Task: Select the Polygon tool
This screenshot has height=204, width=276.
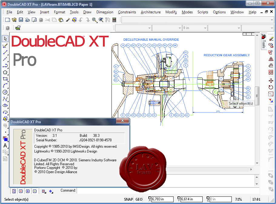Action: coord(5,72)
